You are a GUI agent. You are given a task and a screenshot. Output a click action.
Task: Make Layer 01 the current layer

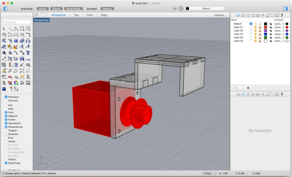(x=251, y=27)
